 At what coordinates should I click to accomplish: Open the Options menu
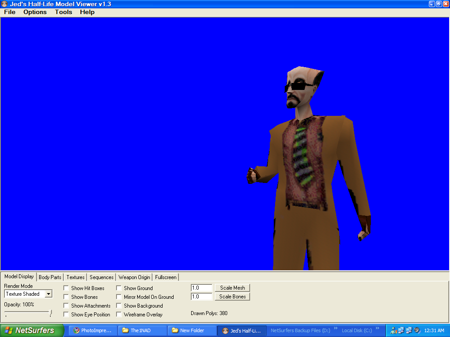pos(35,12)
